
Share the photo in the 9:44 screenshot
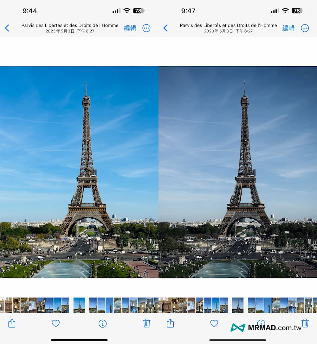tap(12, 323)
